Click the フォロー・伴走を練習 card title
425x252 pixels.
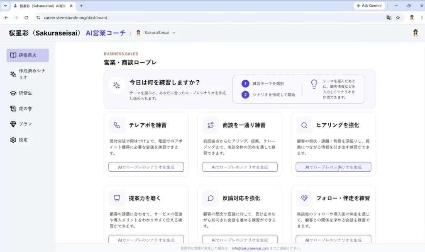tap(343, 198)
